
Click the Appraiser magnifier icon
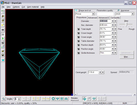click(118, 10)
